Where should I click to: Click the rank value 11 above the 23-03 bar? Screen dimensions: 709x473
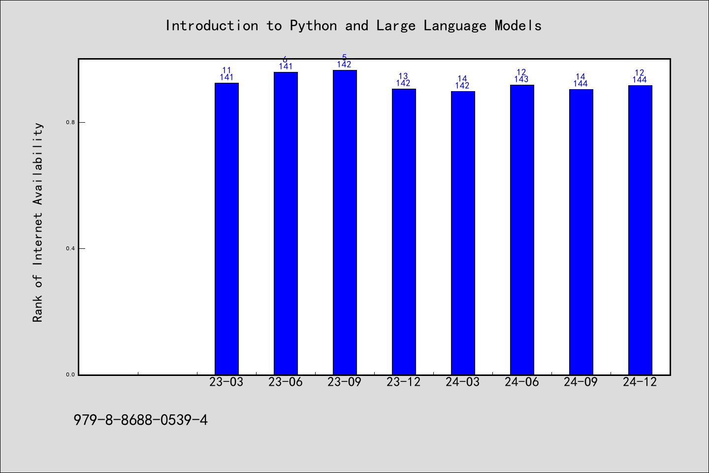pos(226,70)
